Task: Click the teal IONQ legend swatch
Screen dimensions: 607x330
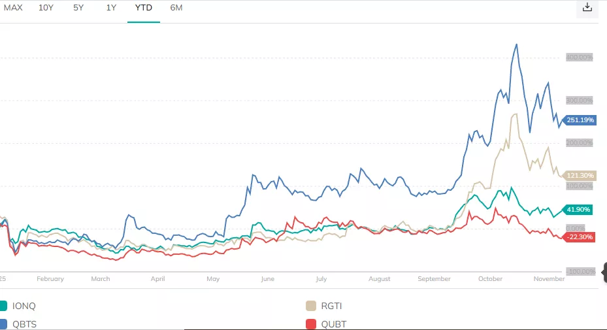Action: [3, 305]
